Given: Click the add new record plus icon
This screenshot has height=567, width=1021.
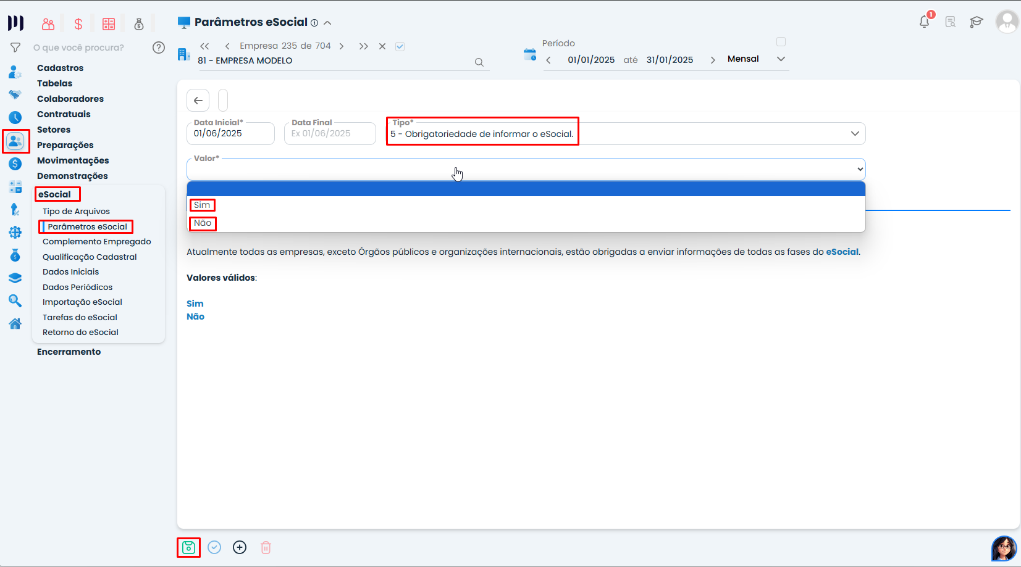Looking at the screenshot, I should 240,547.
